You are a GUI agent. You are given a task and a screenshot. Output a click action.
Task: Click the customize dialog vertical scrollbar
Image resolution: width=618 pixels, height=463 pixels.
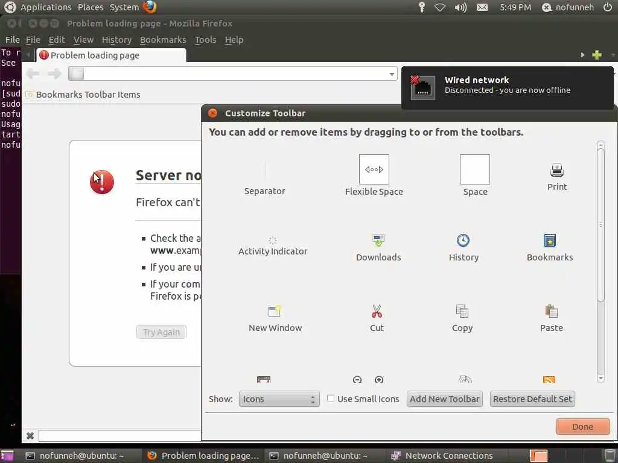600,224
